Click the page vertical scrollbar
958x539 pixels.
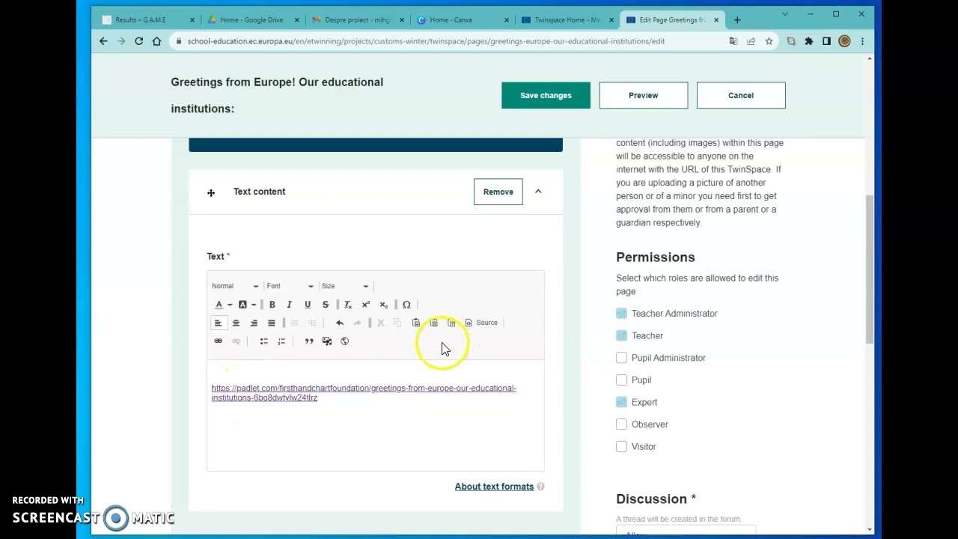[x=870, y=269]
